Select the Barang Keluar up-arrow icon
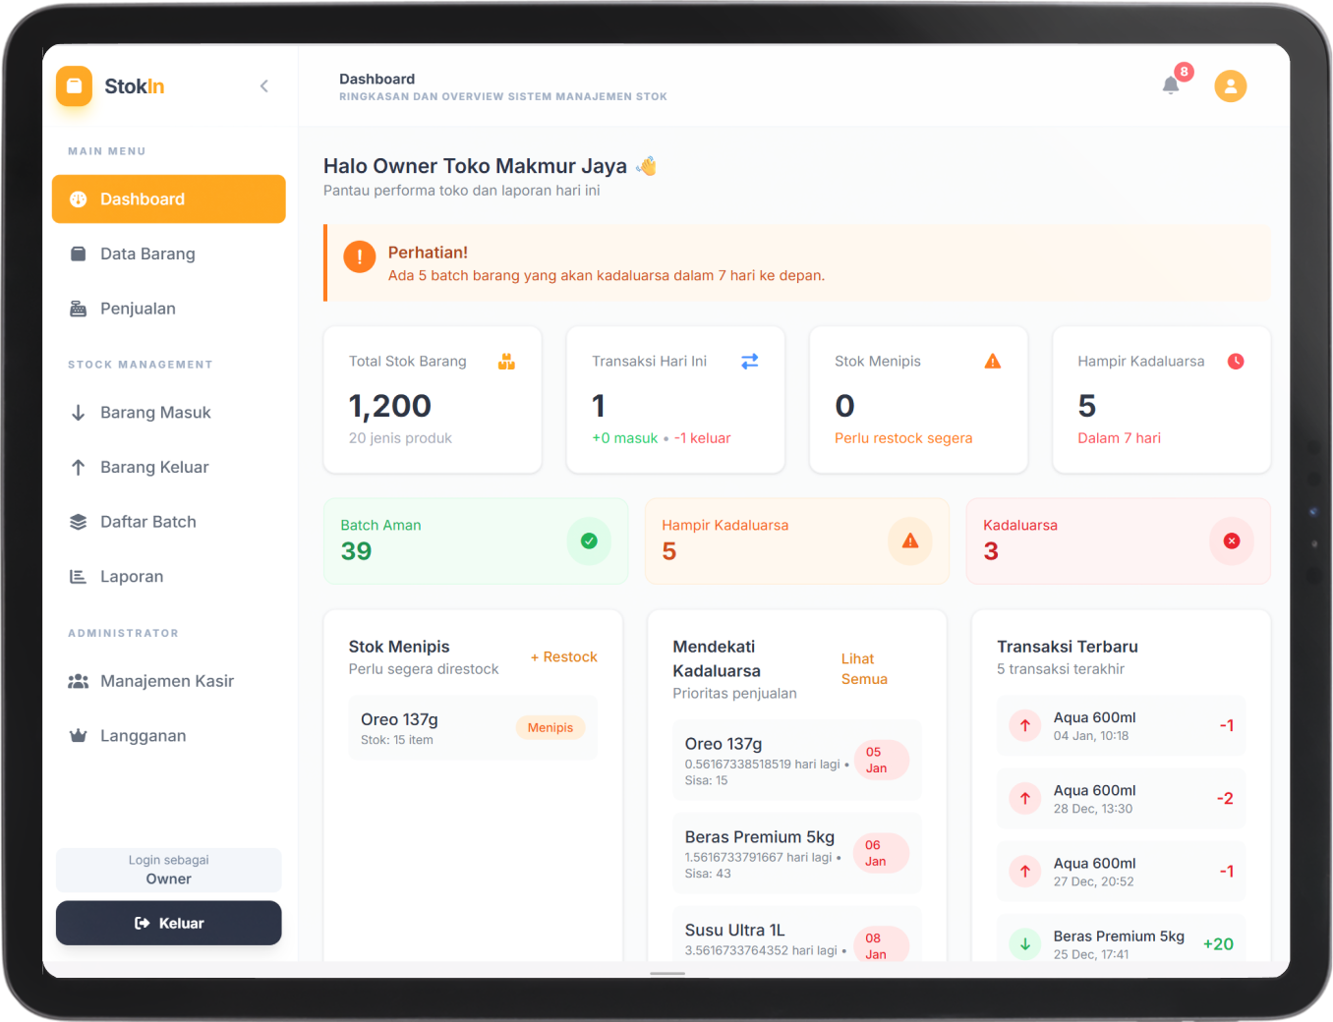Viewport: 1333px width, 1022px height. click(x=79, y=467)
